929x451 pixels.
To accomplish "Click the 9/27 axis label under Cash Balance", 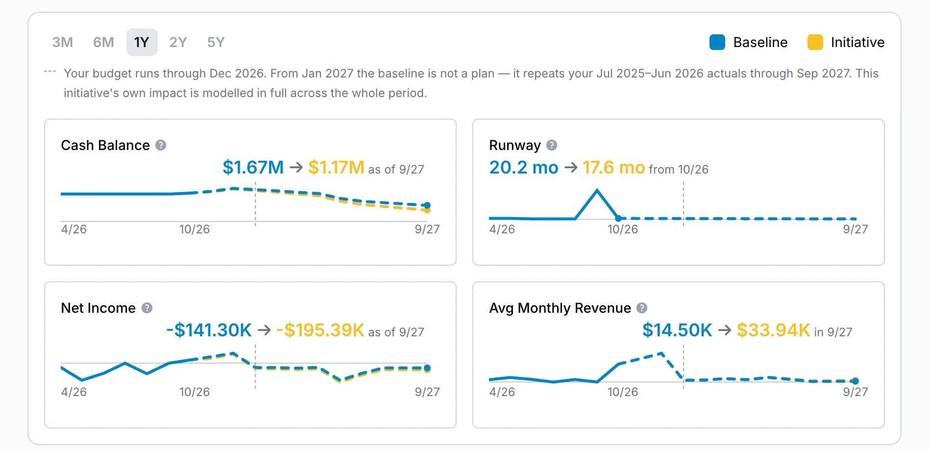I will click(x=427, y=229).
